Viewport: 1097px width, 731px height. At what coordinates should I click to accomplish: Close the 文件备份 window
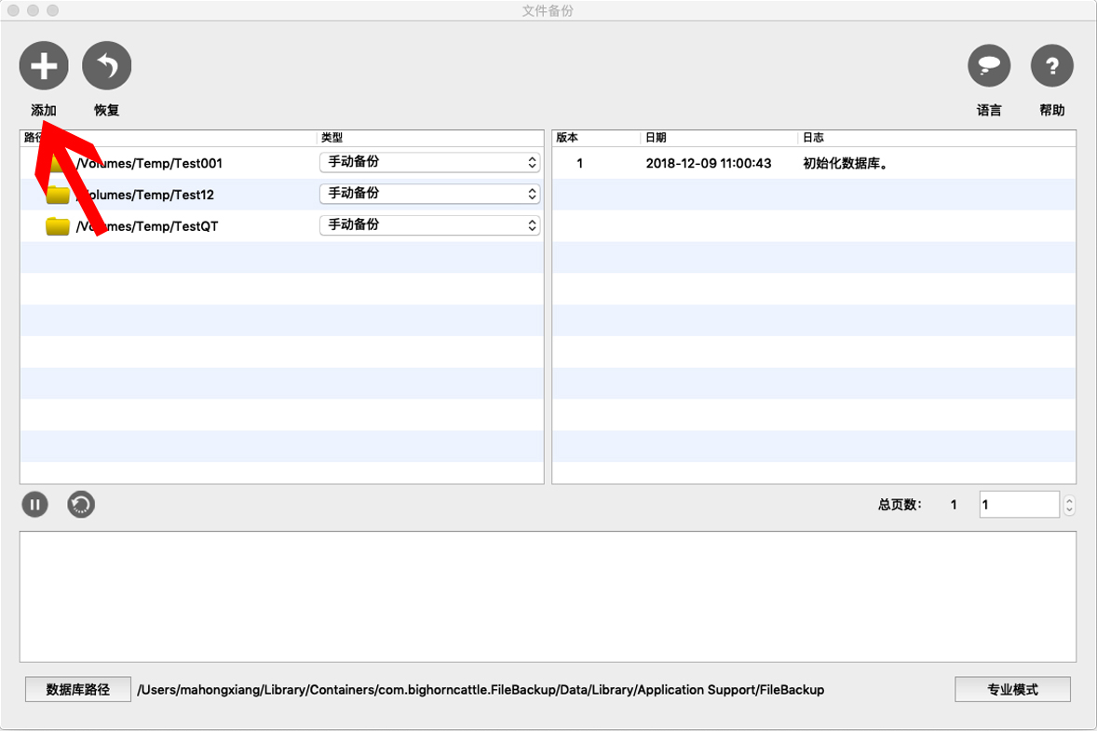click(x=13, y=10)
